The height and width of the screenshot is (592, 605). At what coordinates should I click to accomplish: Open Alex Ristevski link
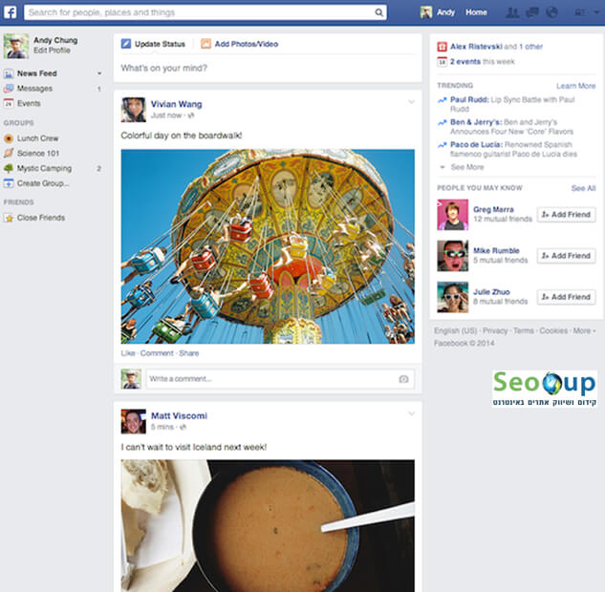[x=476, y=47]
